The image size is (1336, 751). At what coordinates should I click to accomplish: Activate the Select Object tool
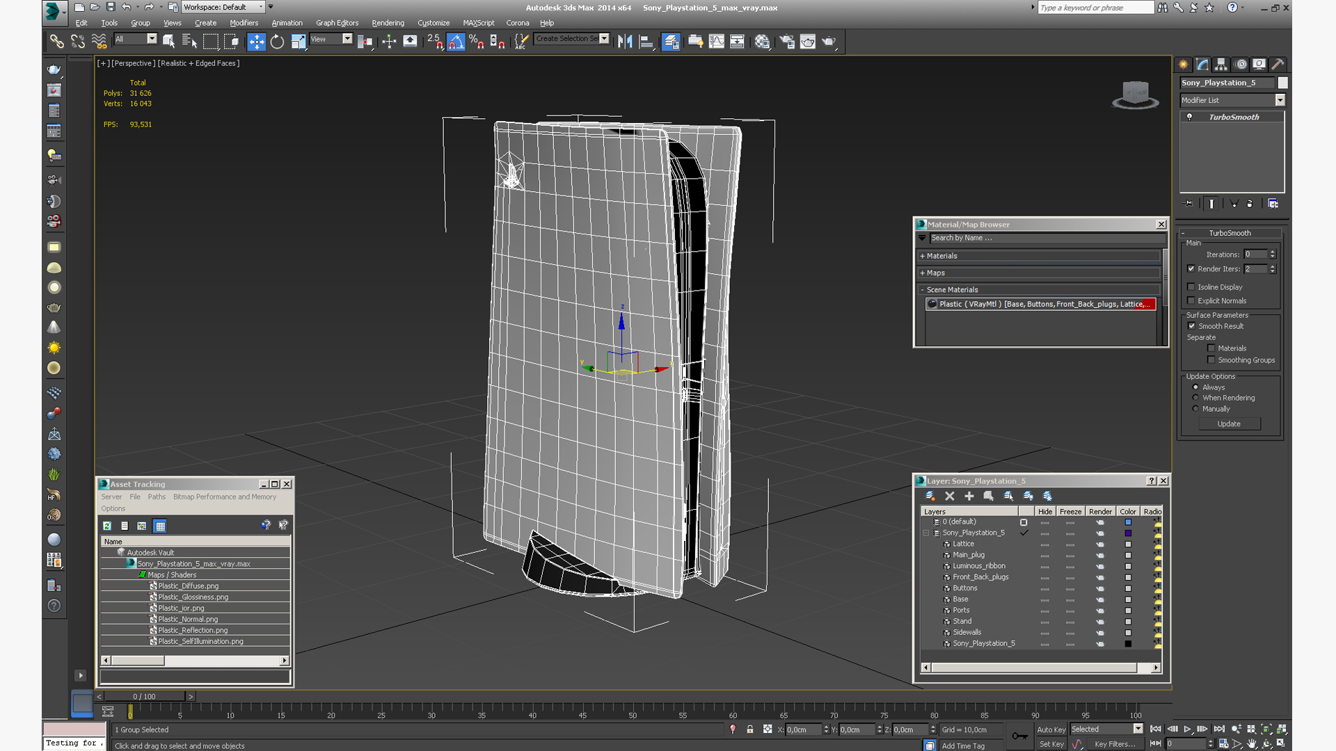tap(168, 42)
